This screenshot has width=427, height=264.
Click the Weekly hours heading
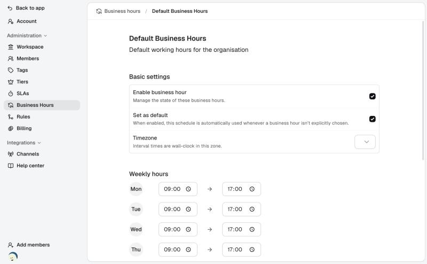point(149,174)
